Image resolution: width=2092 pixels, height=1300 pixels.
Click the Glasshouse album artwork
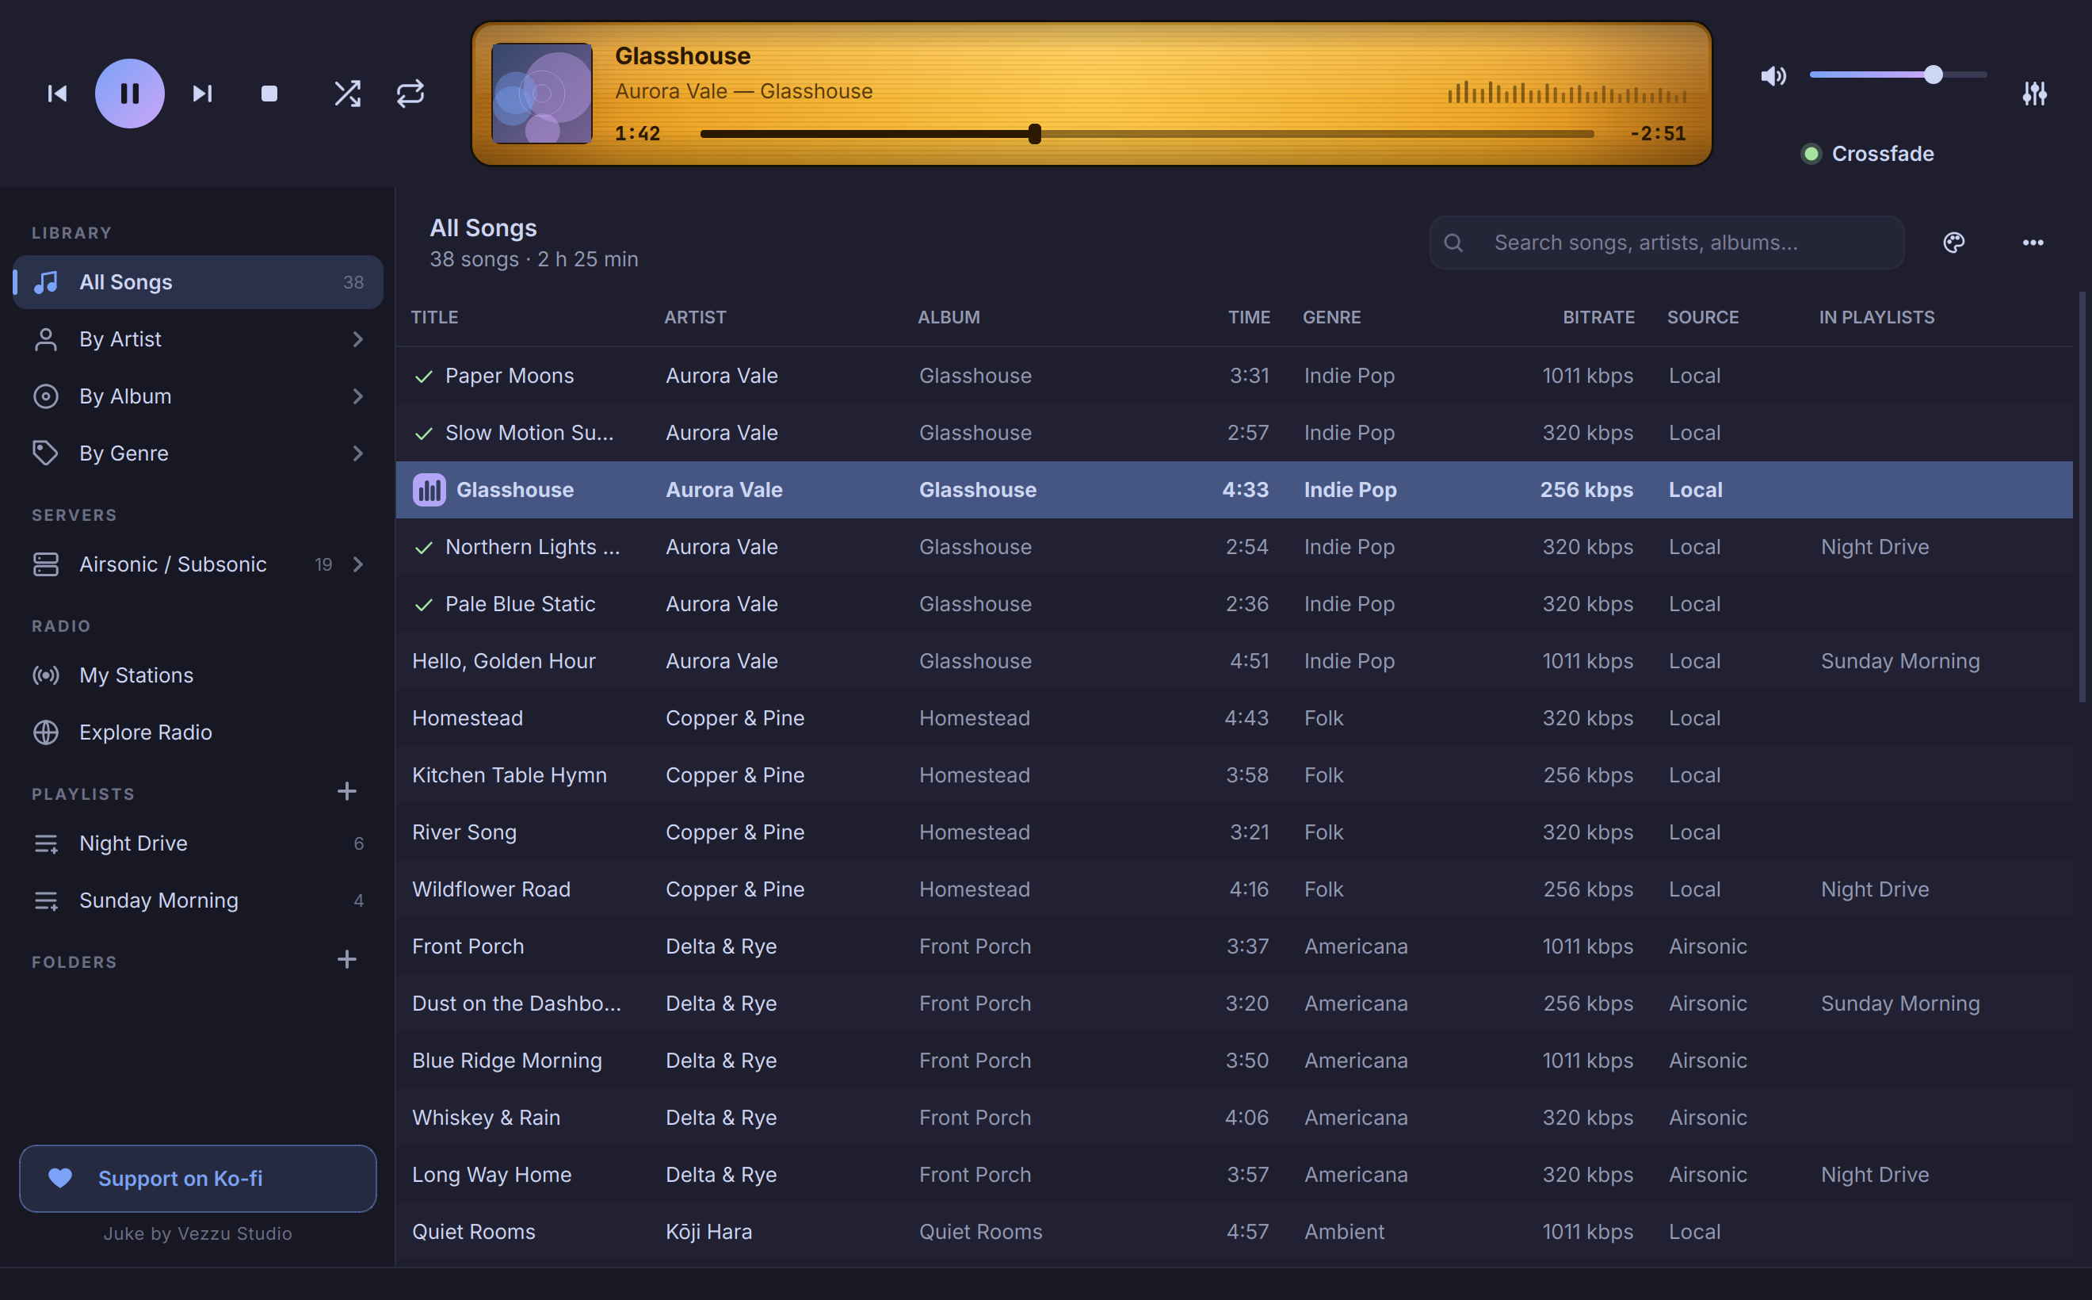point(541,93)
